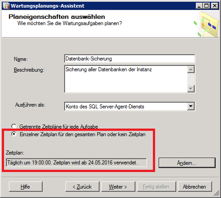The height and width of the screenshot is (198, 221).
Task: Go back with the Zurück button
Action: pyautogui.click(x=82, y=187)
